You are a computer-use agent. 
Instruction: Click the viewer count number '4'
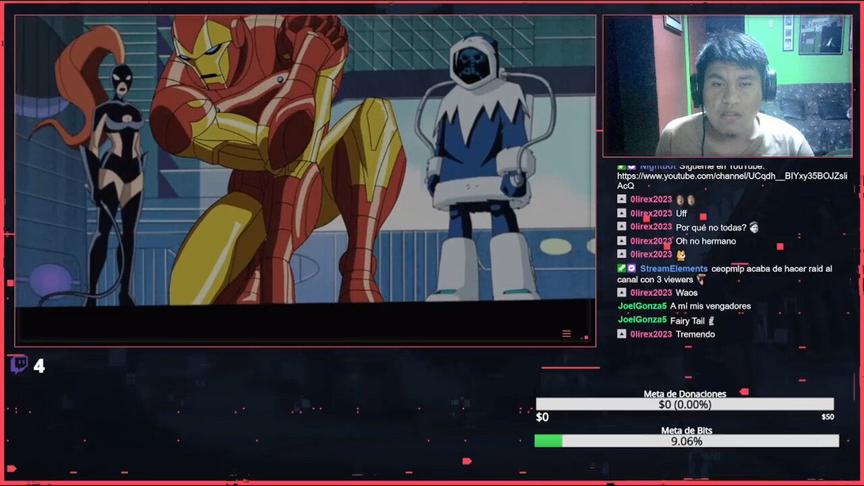(x=39, y=366)
